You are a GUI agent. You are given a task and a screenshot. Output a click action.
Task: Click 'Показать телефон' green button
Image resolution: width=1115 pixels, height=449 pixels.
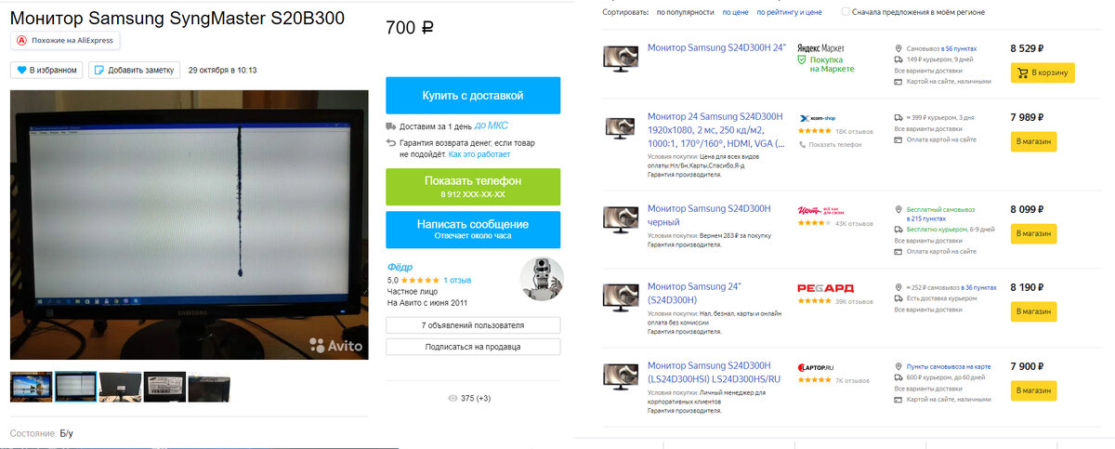click(x=473, y=187)
